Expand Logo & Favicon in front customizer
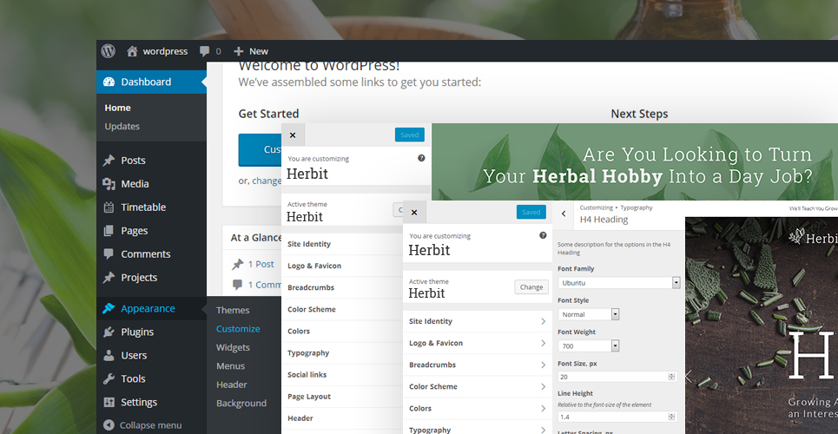The height and width of the screenshot is (434, 838). click(x=478, y=343)
